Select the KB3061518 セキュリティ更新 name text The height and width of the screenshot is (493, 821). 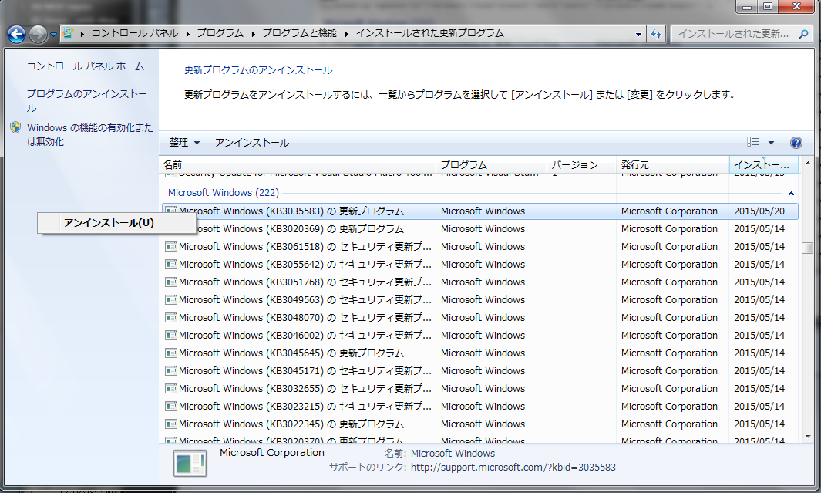305,247
